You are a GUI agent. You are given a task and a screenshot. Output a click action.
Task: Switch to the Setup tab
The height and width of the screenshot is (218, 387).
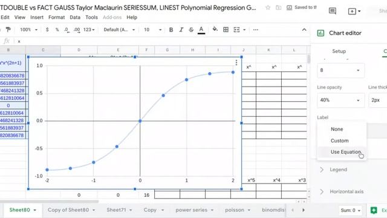tap(339, 51)
